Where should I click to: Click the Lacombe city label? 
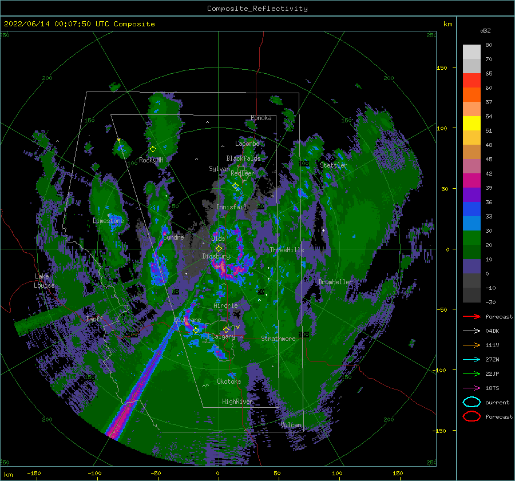pyautogui.click(x=247, y=144)
